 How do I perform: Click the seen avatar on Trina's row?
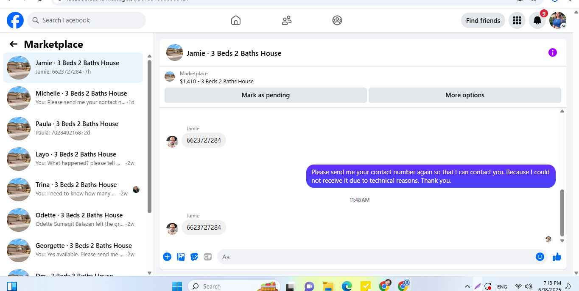(136, 189)
